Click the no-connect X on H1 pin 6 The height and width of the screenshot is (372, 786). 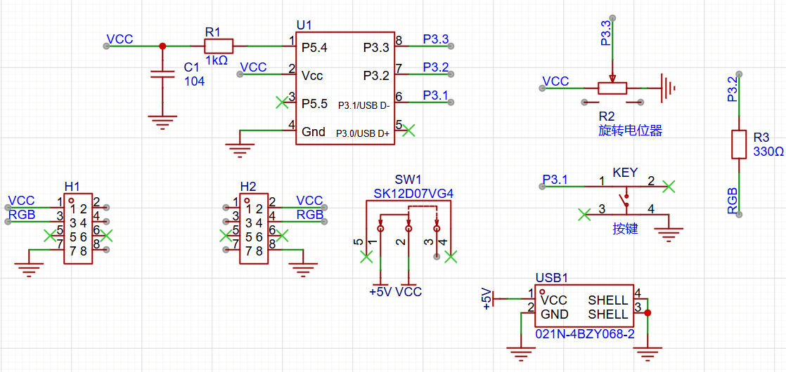[x=106, y=235]
